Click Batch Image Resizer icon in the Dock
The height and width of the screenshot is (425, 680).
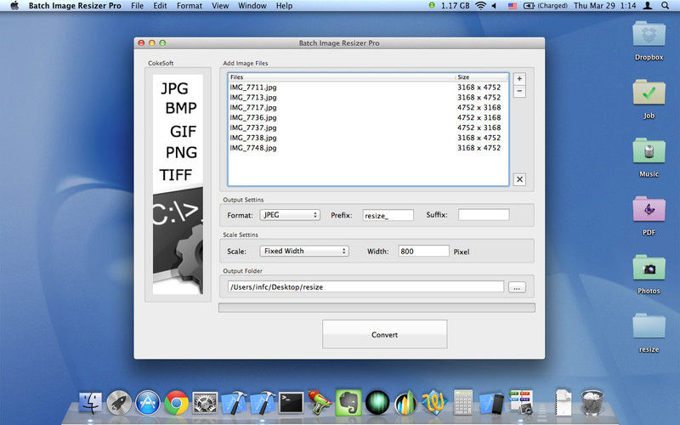520,402
